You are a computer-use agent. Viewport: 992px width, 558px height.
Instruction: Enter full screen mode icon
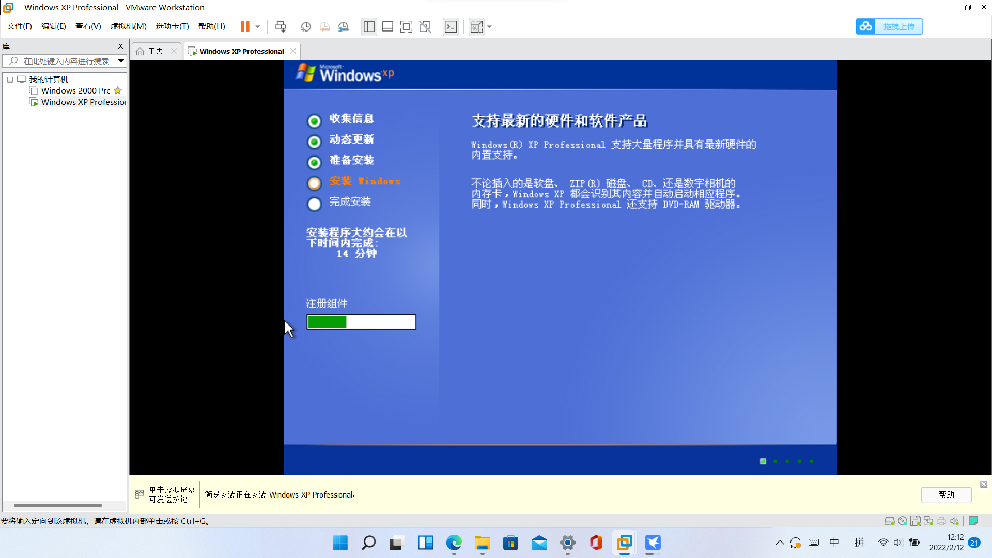[406, 26]
